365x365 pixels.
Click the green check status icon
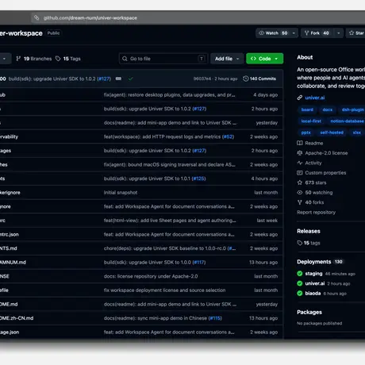(131, 79)
